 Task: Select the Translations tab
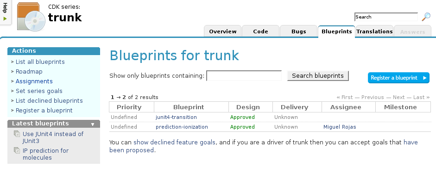(374, 31)
